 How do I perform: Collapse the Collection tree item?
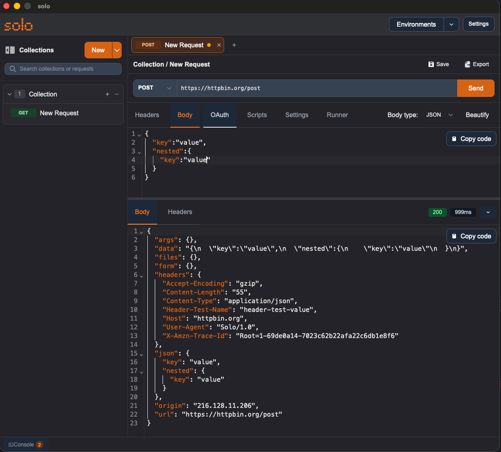11,94
